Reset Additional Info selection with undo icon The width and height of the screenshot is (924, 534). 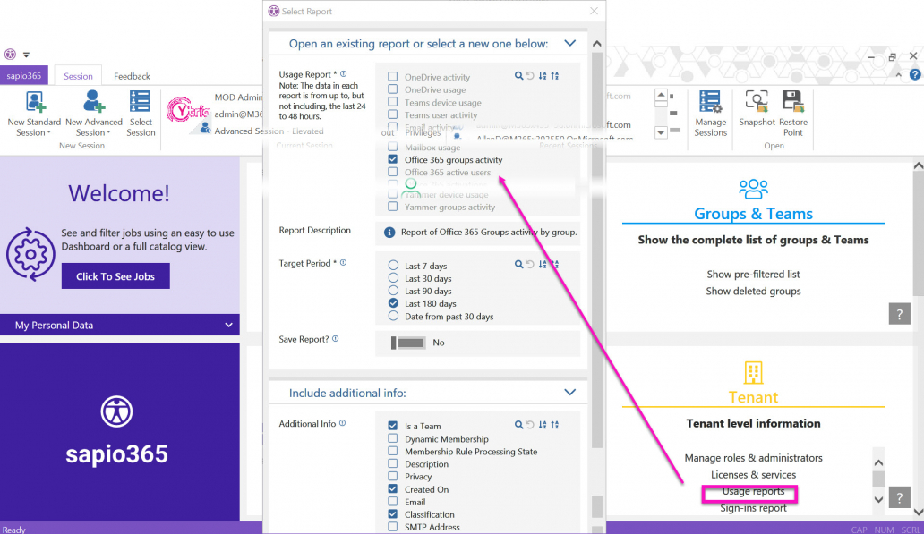(530, 425)
